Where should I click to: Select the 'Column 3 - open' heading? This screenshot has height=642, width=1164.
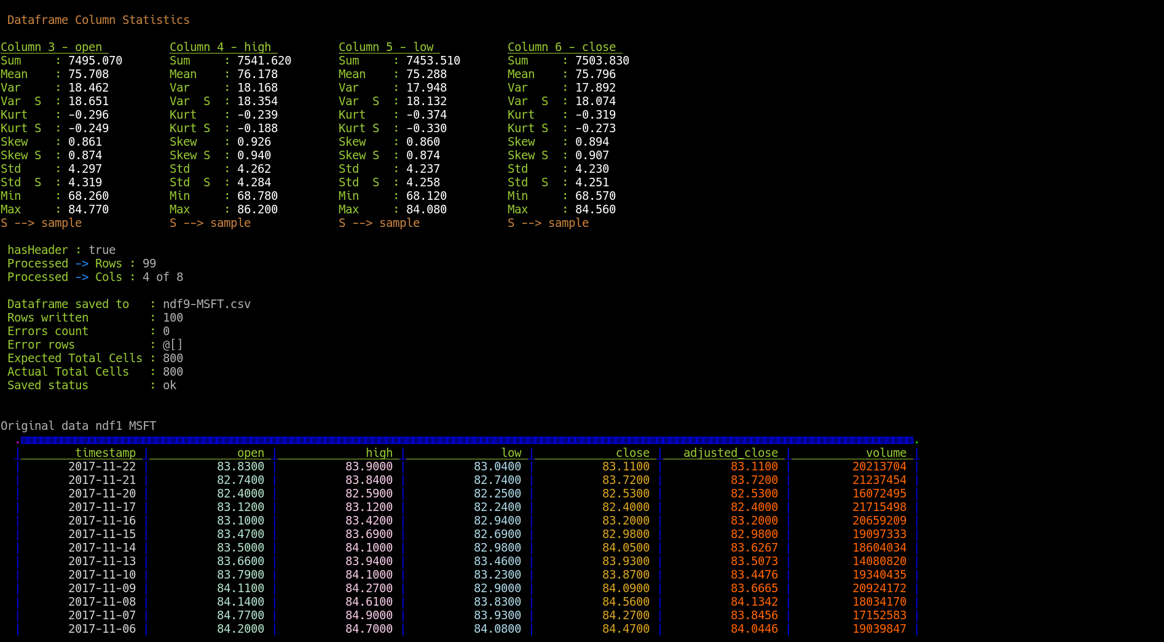coord(52,47)
